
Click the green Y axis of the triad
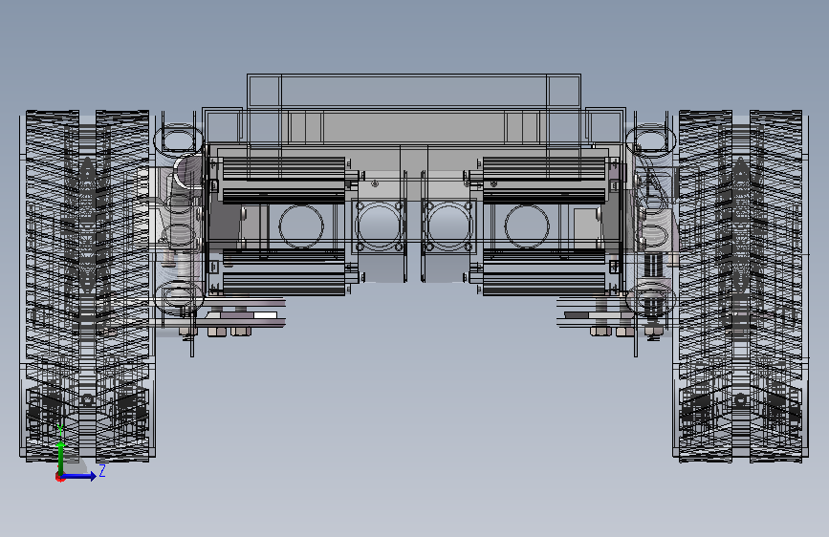[x=61, y=457]
